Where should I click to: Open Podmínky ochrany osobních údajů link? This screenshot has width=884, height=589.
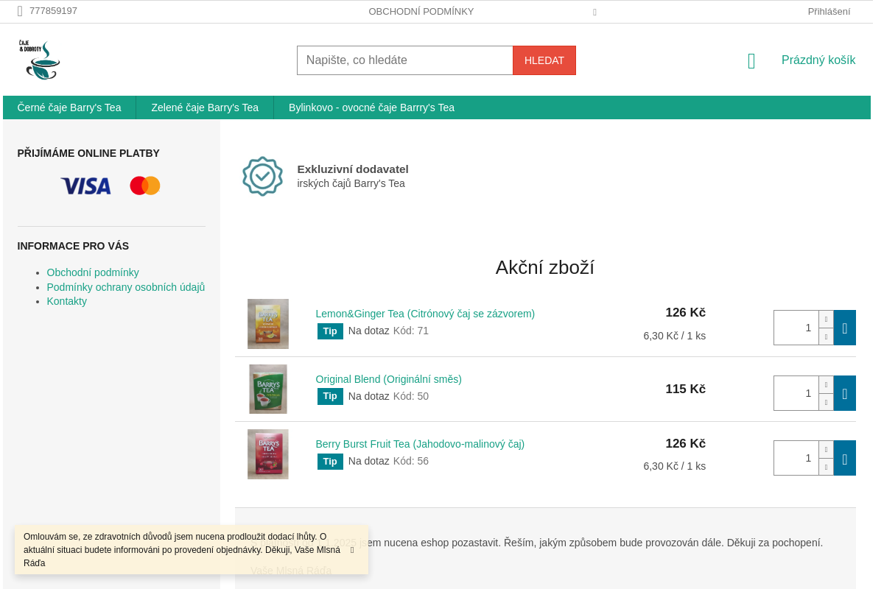(x=126, y=287)
